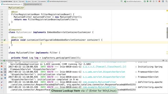
Task: Click the Print icon in Run console
Action: (x=5, y=75)
